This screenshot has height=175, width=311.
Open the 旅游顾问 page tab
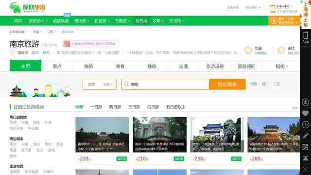click(246, 66)
